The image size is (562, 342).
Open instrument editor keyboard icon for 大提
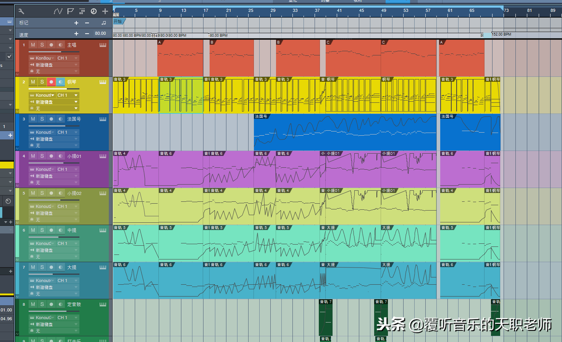click(103, 267)
